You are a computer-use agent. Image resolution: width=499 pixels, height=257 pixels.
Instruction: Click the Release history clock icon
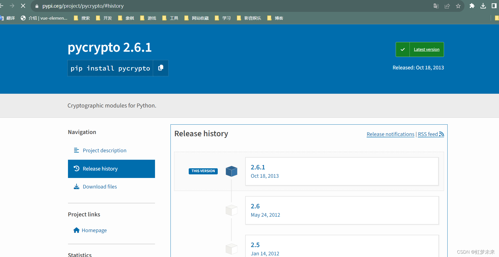77,169
